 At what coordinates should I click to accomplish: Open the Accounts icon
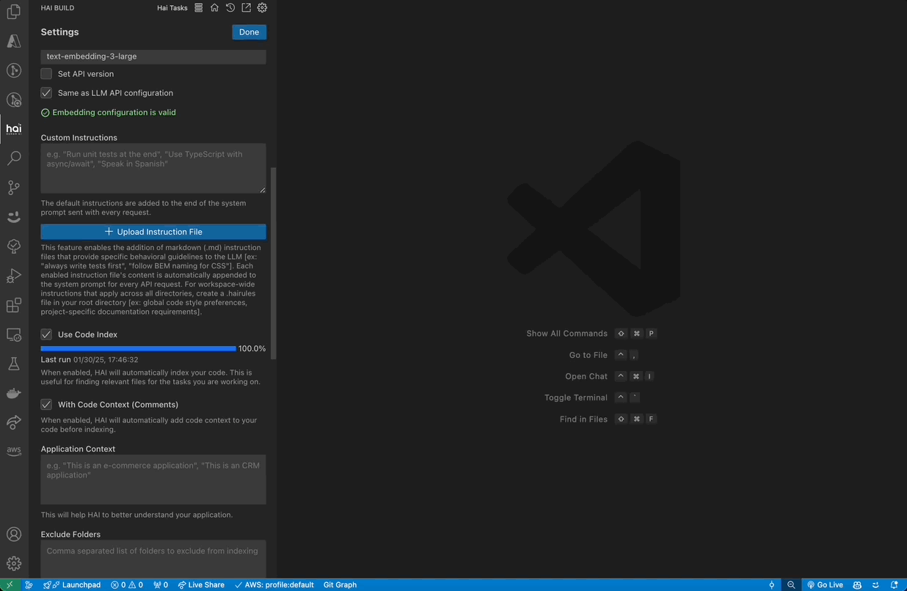click(14, 535)
